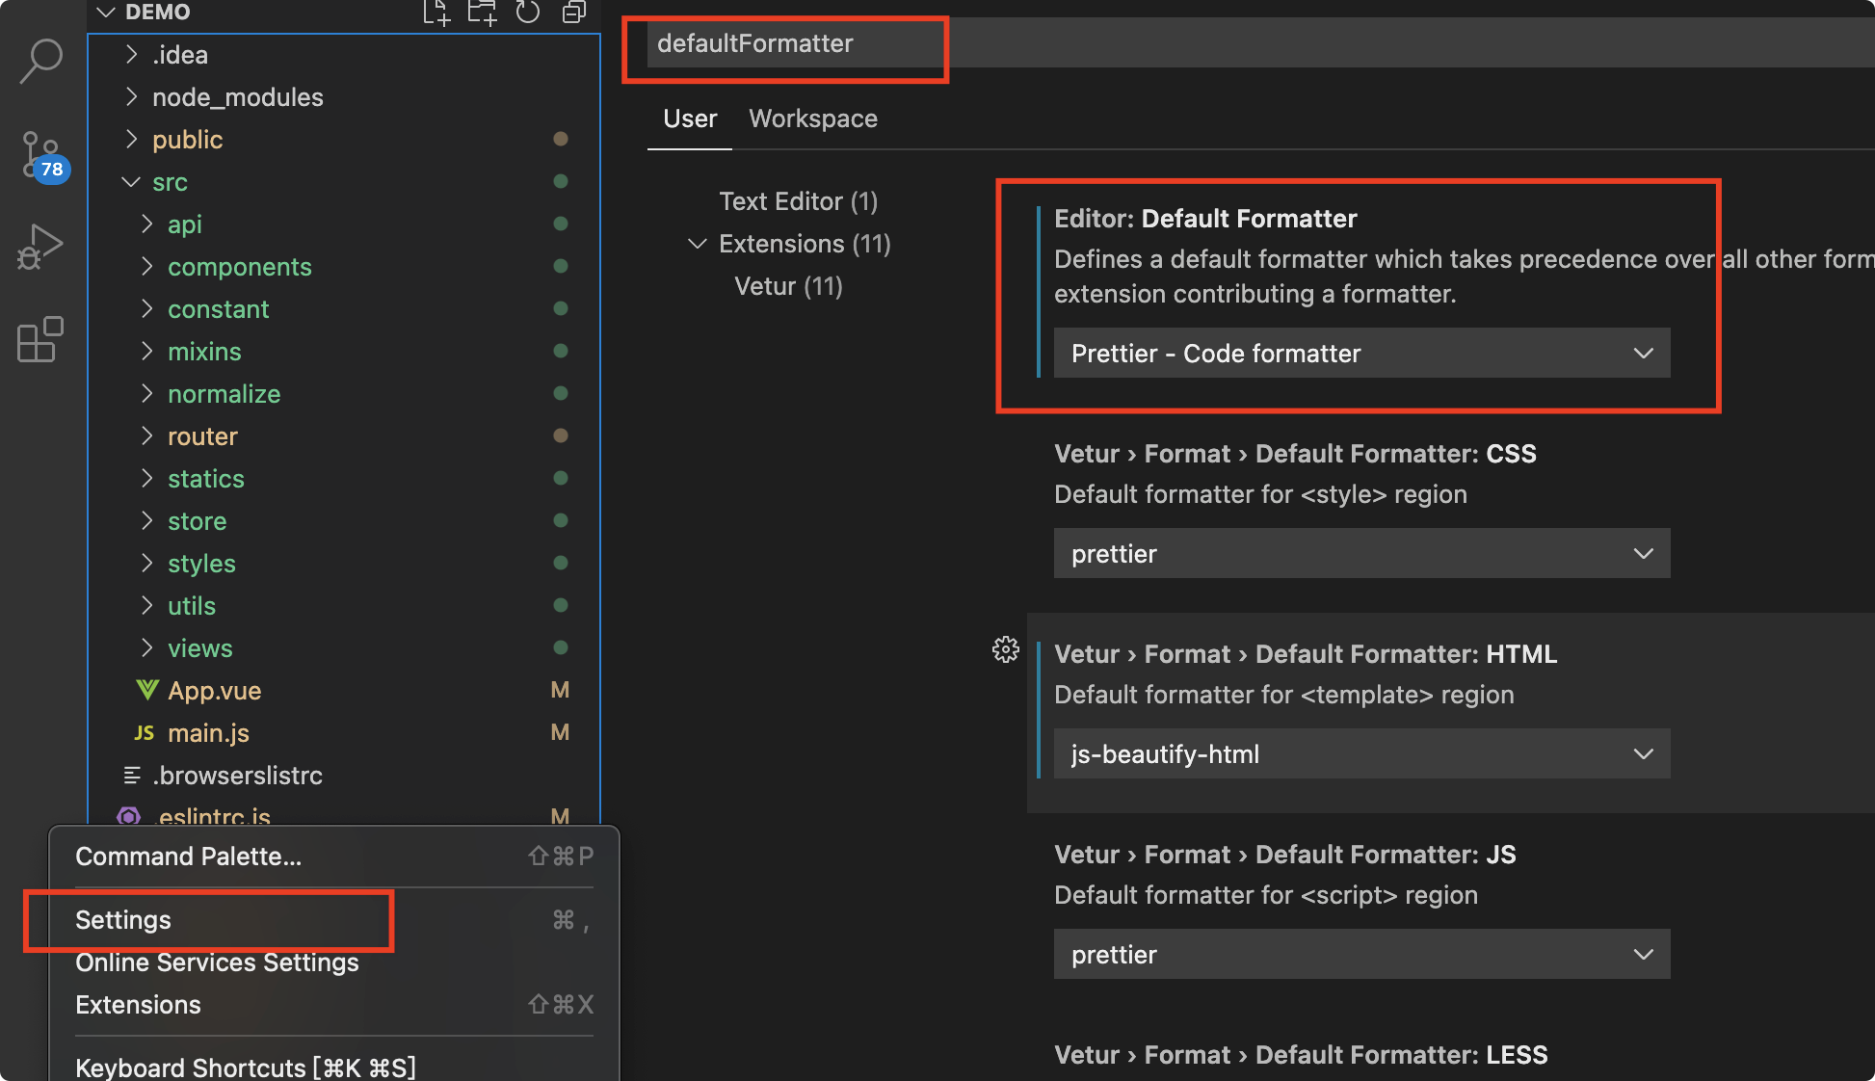Click the gear icon beside Vetur HTML setting
Image resolution: width=1875 pixels, height=1081 pixels.
pyautogui.click(x=1005, y=649)
